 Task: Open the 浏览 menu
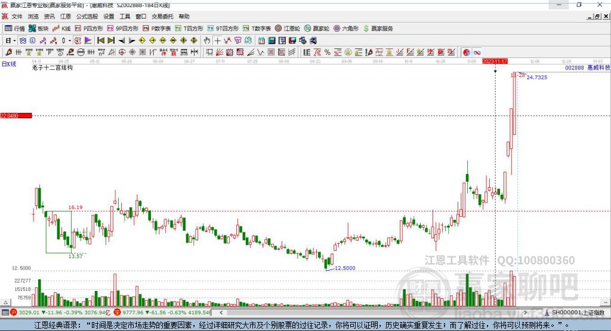pos(33,16)
